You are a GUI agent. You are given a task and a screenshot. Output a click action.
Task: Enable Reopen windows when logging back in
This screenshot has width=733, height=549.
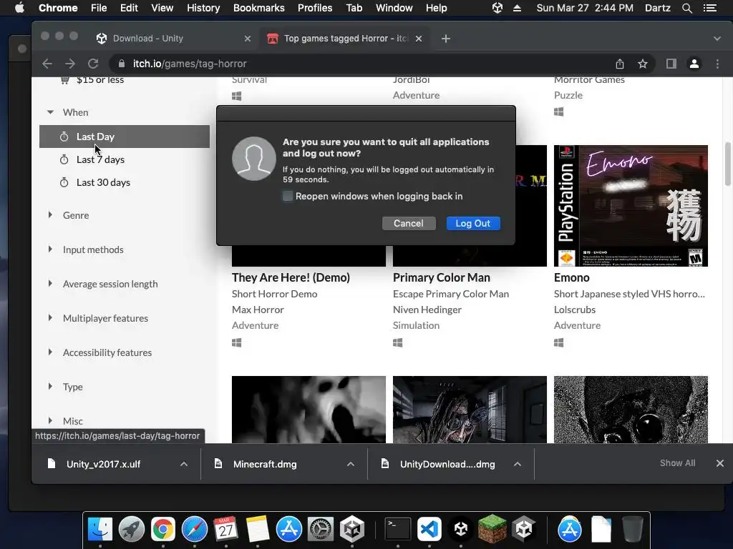[288, 196]
